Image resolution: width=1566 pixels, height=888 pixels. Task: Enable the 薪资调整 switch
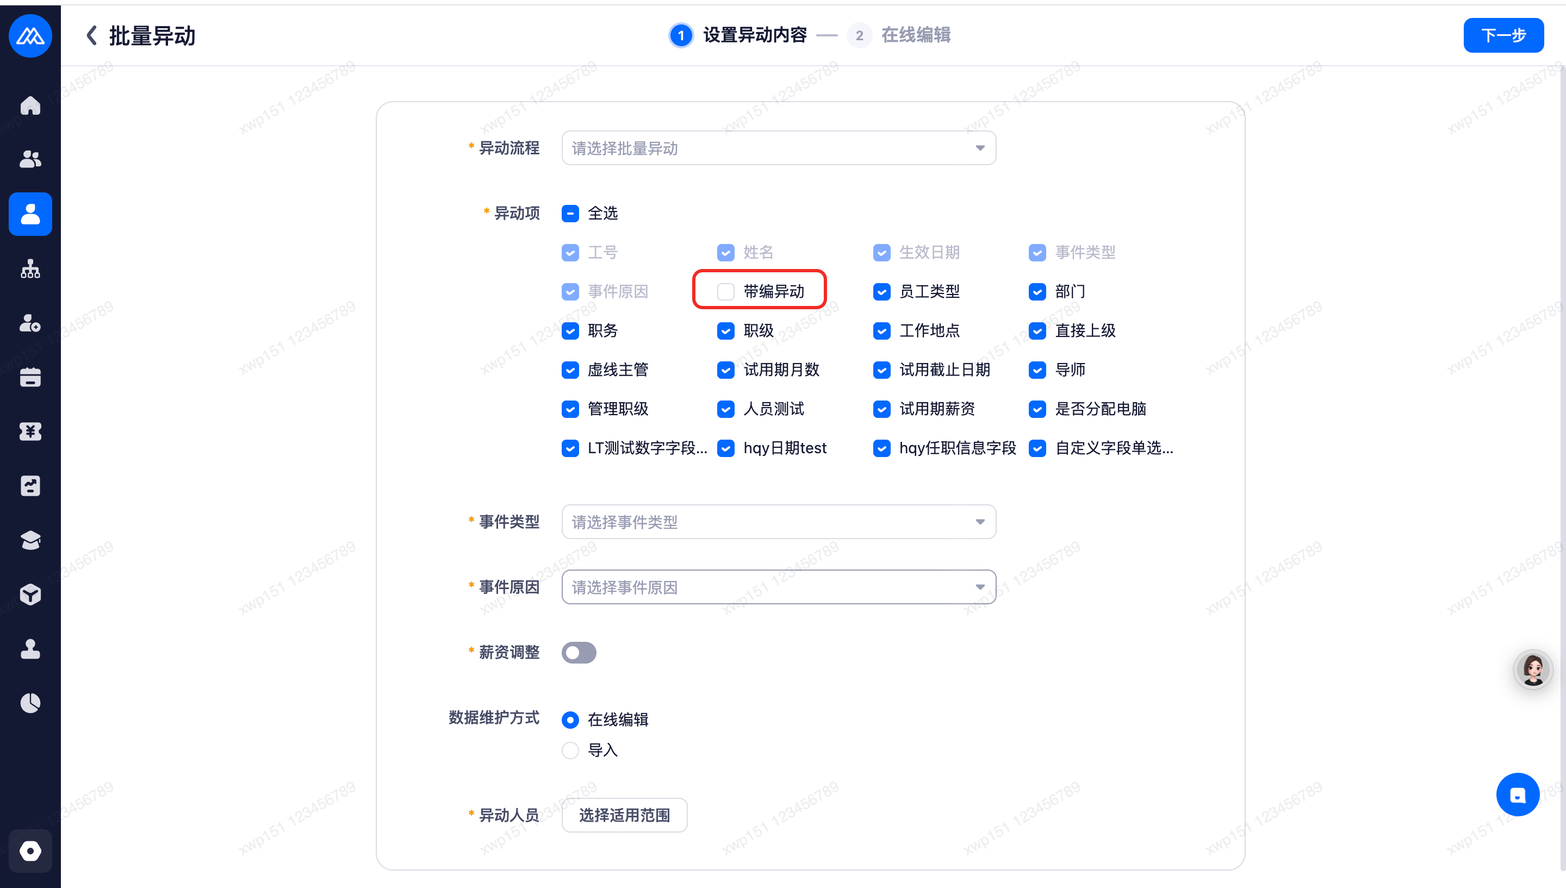click(x=579, y=653)
